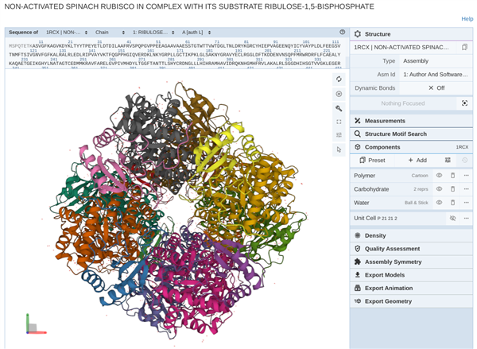The height and width of the screenshot is (349, 477).
Task: Open the Chain mode dropdown
Action: tap(110, 33)
